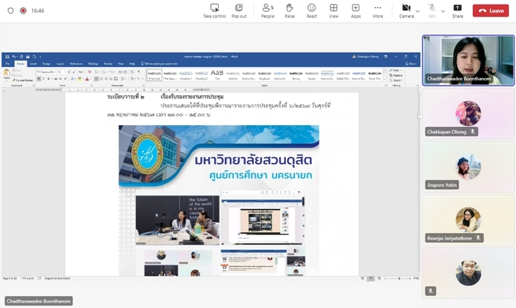This screenshot has width=516, height=308.
Task: Open the React emoji menu
Action: tap(311, 8)
